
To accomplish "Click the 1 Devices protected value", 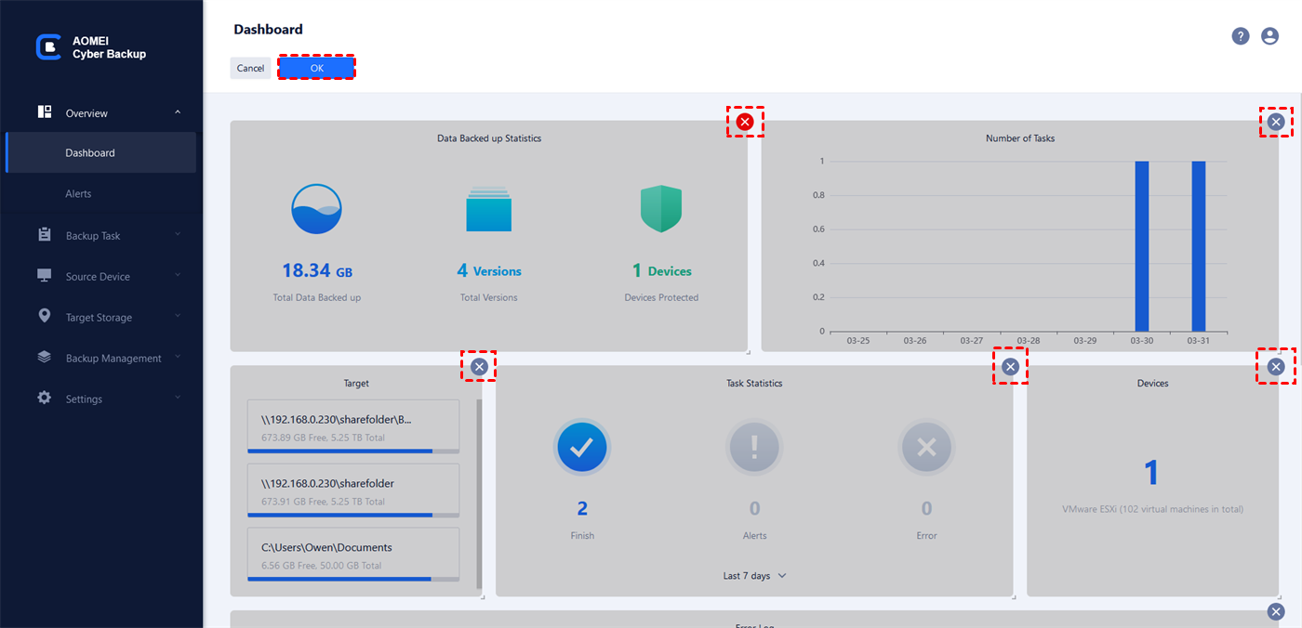I will 661,271.
